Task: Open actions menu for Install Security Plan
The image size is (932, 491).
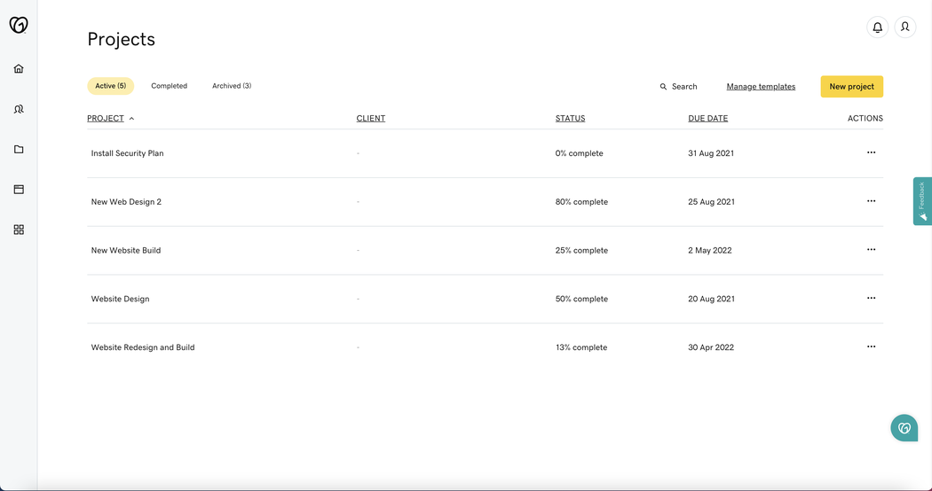Action: tap(871, 152)
